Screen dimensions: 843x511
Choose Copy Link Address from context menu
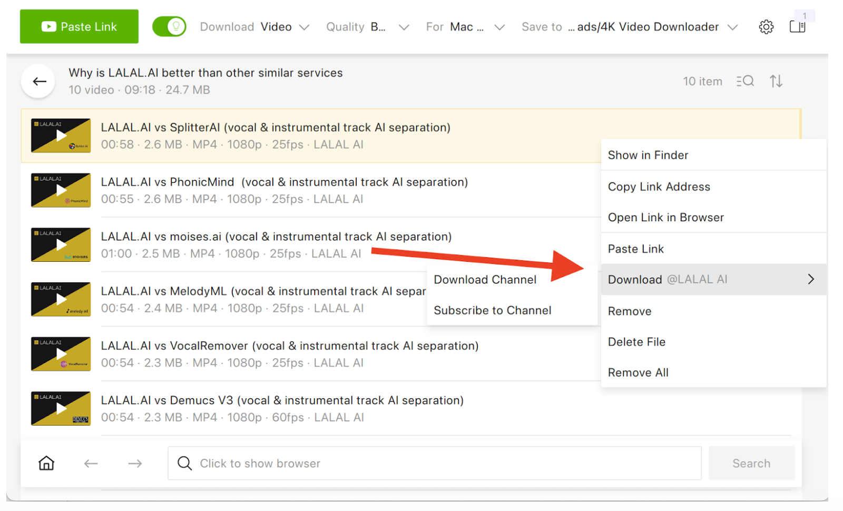click(x=713, y=186)
